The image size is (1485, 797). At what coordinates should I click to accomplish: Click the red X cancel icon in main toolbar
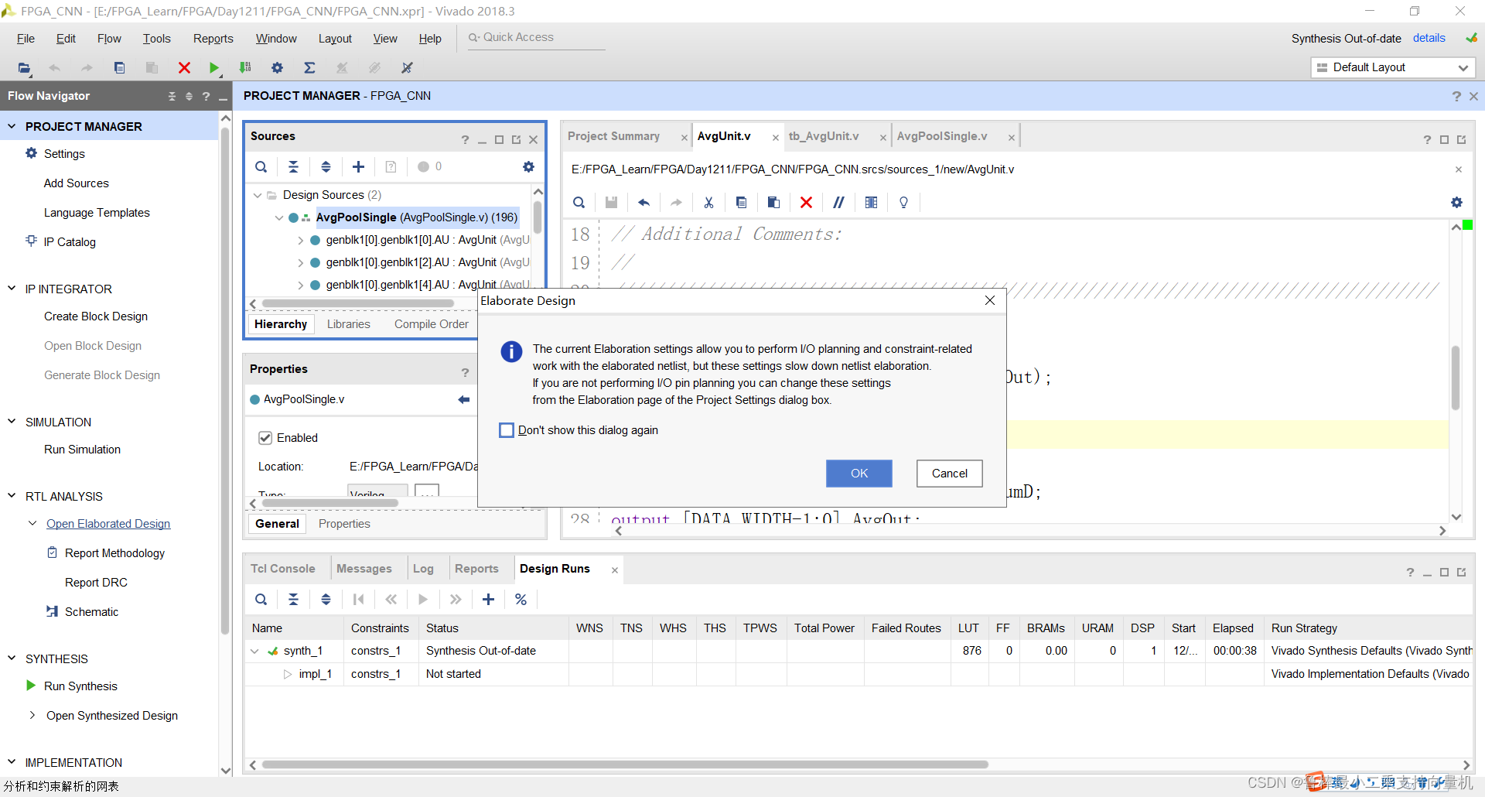tap(184, 68)
